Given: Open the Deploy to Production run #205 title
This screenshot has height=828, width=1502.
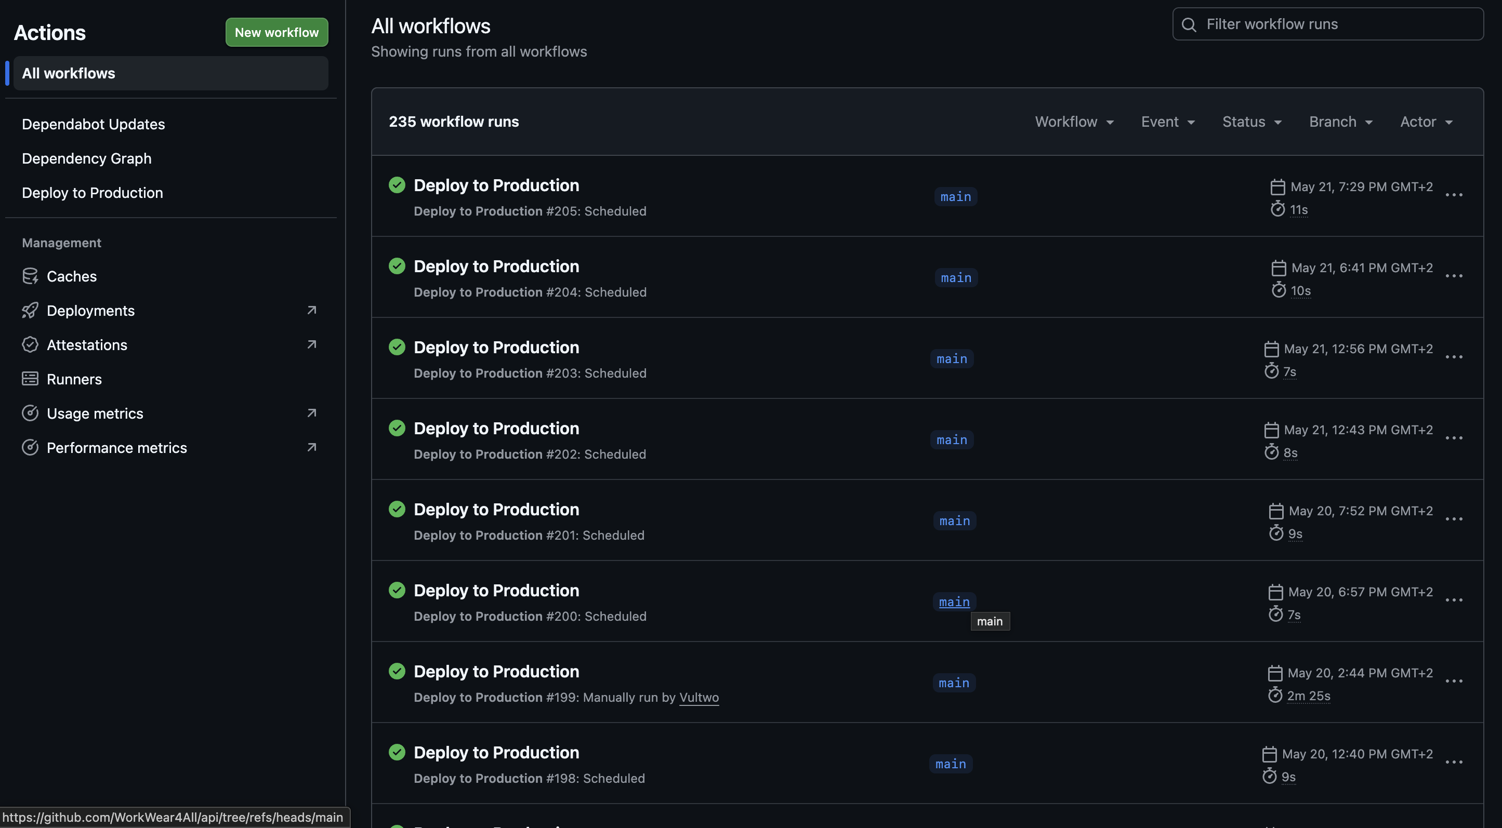Looking at the screenshot, I should pyautogui.click(x=496, y=185).
